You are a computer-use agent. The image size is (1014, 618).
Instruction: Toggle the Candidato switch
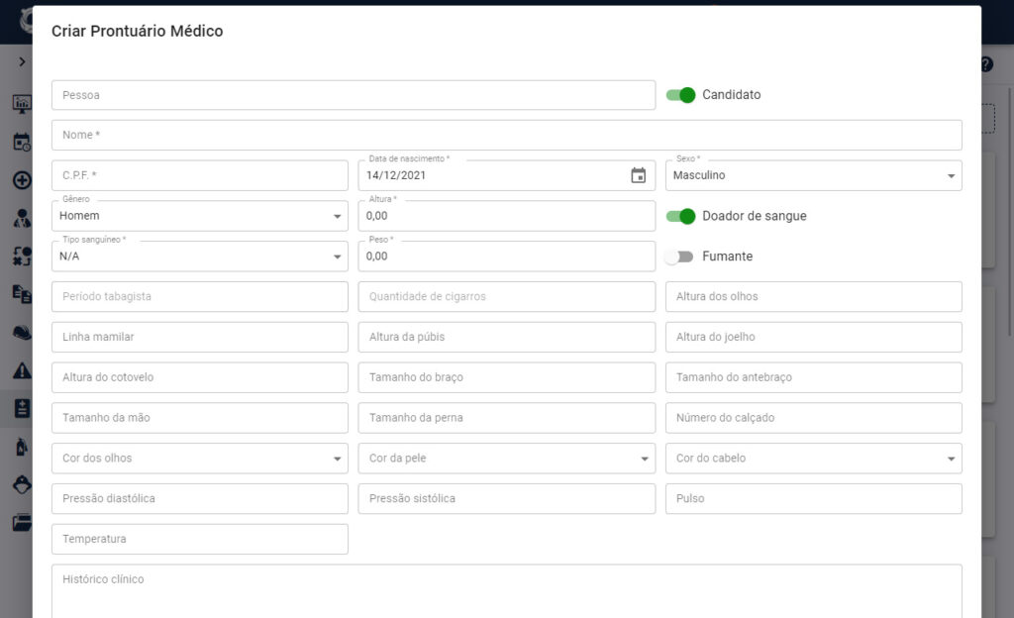coord(681,95)
